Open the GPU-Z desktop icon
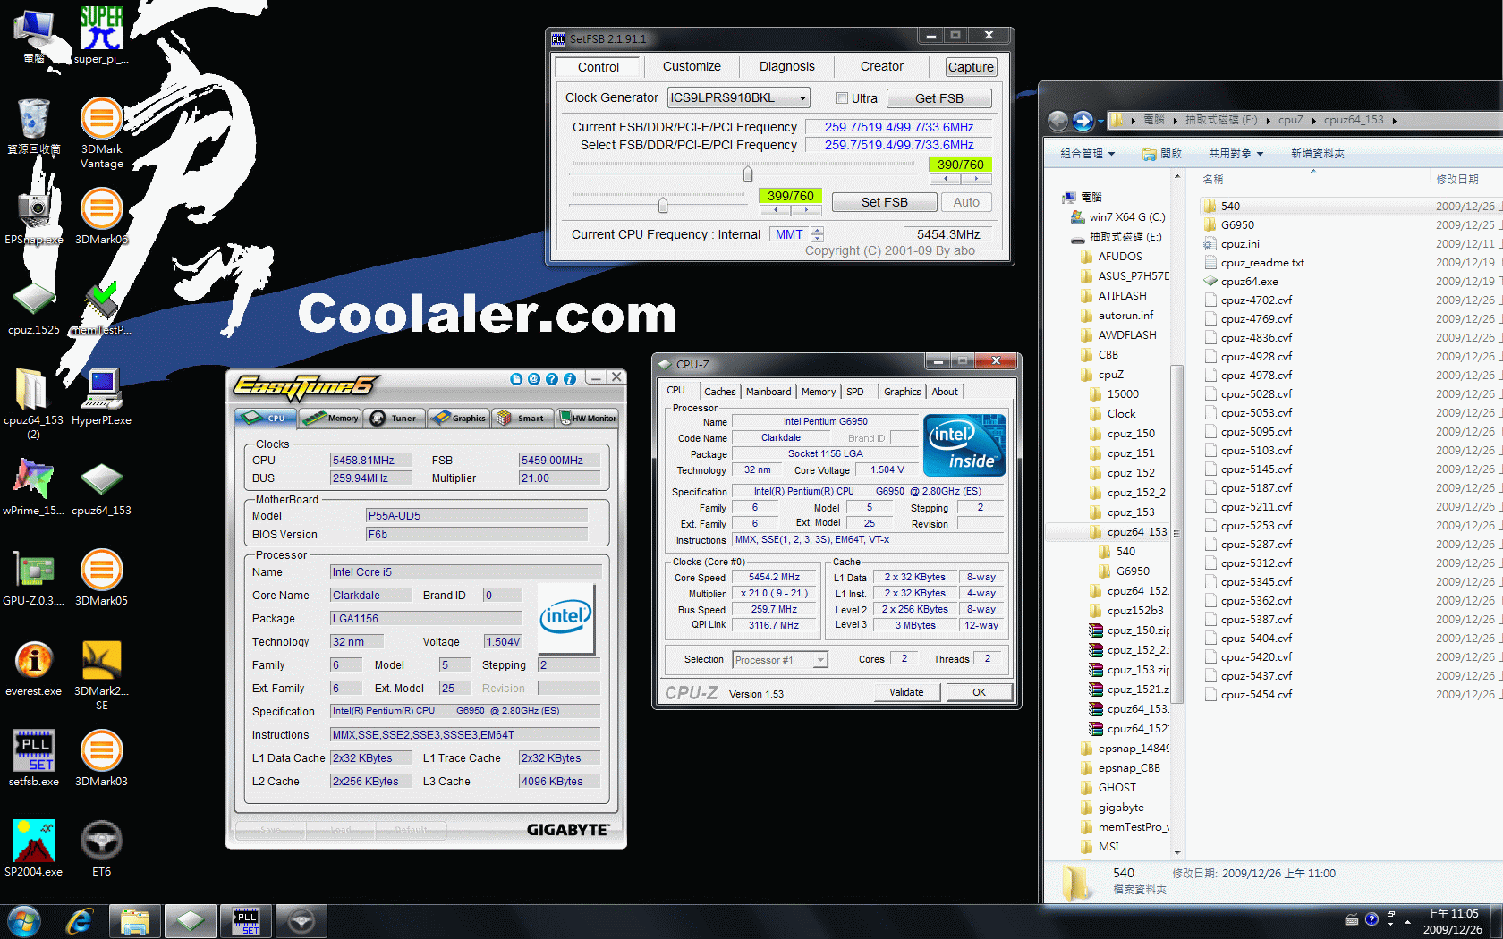The height and width of the screenshot is (939, 1503). [34, 578]
